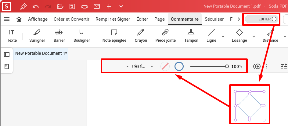Open the Créer et Convertir tab
The image size is (288, 126).
tap(71, 19)
